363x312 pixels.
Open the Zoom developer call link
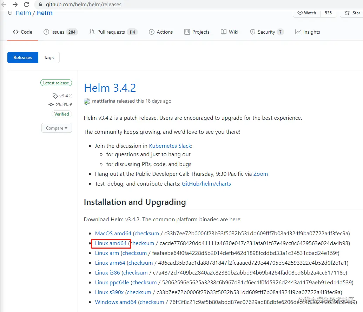(260, 174)
